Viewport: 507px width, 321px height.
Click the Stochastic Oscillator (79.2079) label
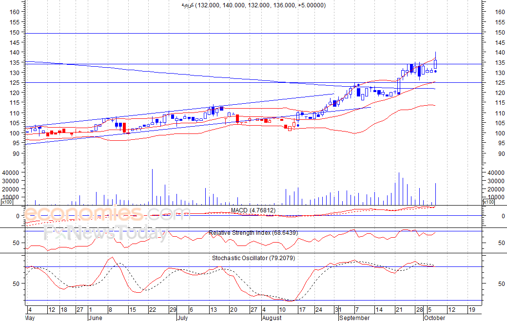[x=253, y=258]
